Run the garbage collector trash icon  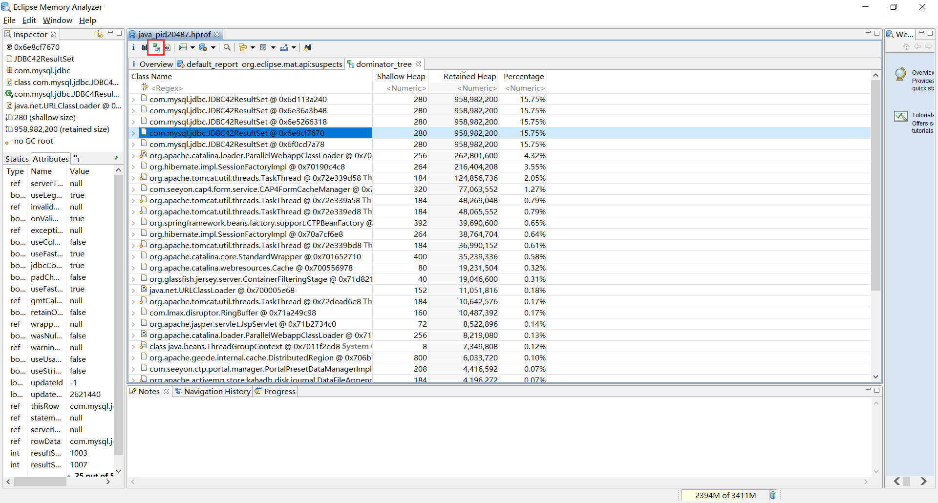click(x=773, y=495)
